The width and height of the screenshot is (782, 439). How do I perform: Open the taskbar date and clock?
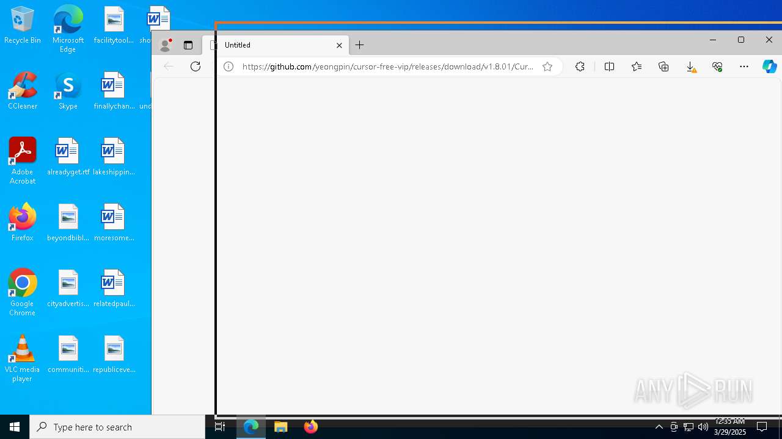(729, 427)
